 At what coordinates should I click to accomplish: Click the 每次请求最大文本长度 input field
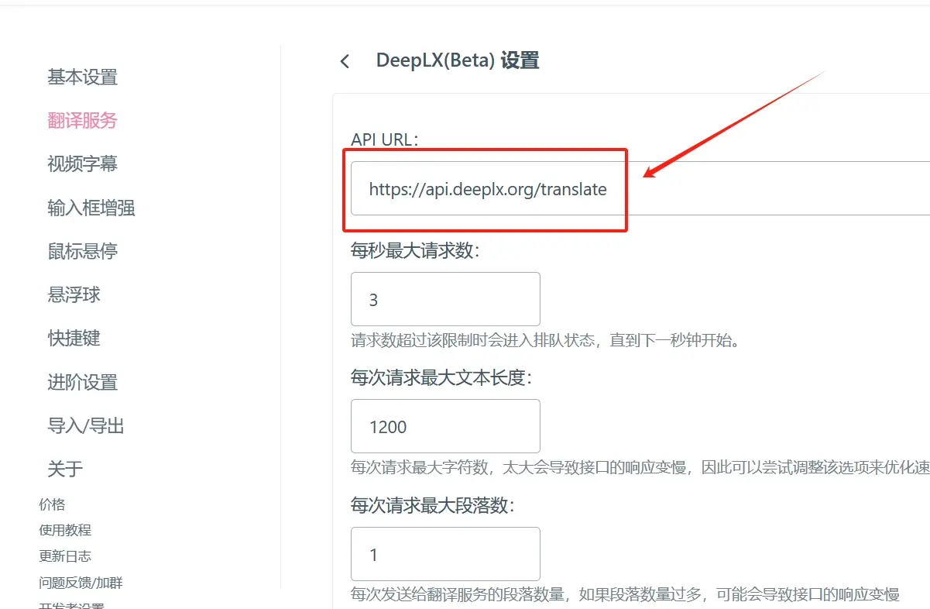click(x=445, y=426)
